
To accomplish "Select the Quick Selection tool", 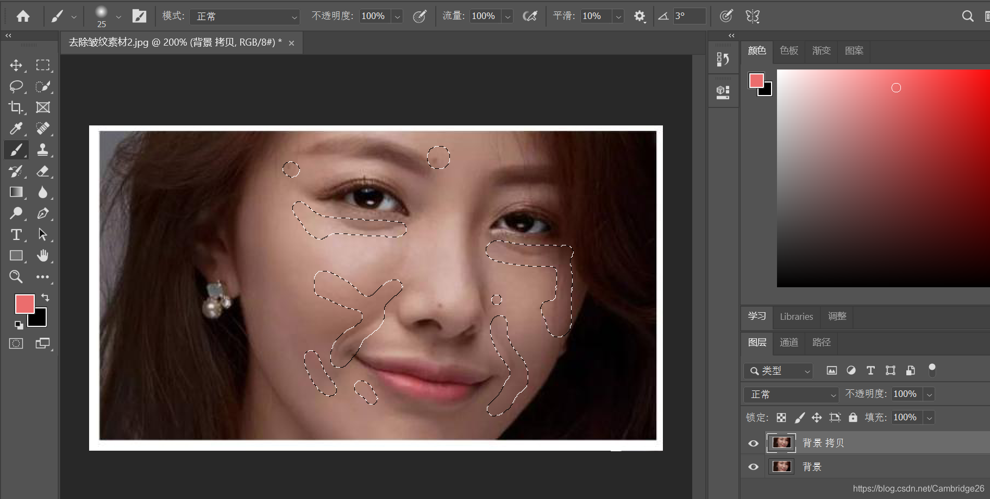I will click(x=43, y=86).
